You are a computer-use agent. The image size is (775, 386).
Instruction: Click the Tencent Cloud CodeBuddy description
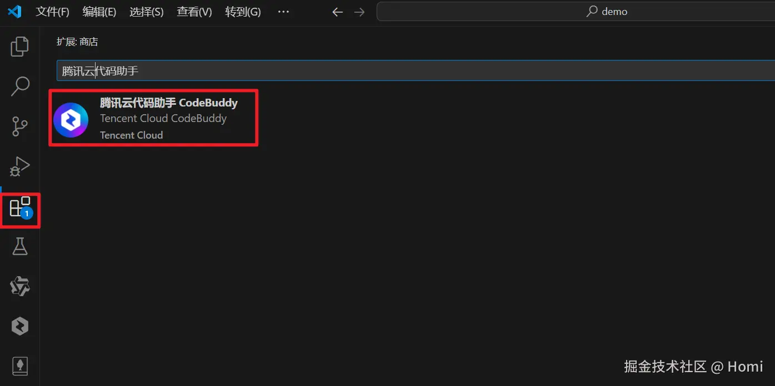point(163,118)
